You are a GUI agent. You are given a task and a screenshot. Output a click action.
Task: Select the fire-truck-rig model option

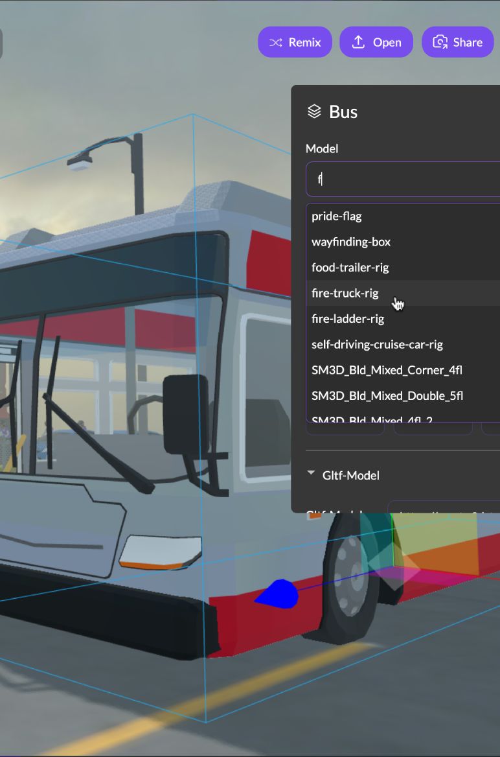click(345, 293)
